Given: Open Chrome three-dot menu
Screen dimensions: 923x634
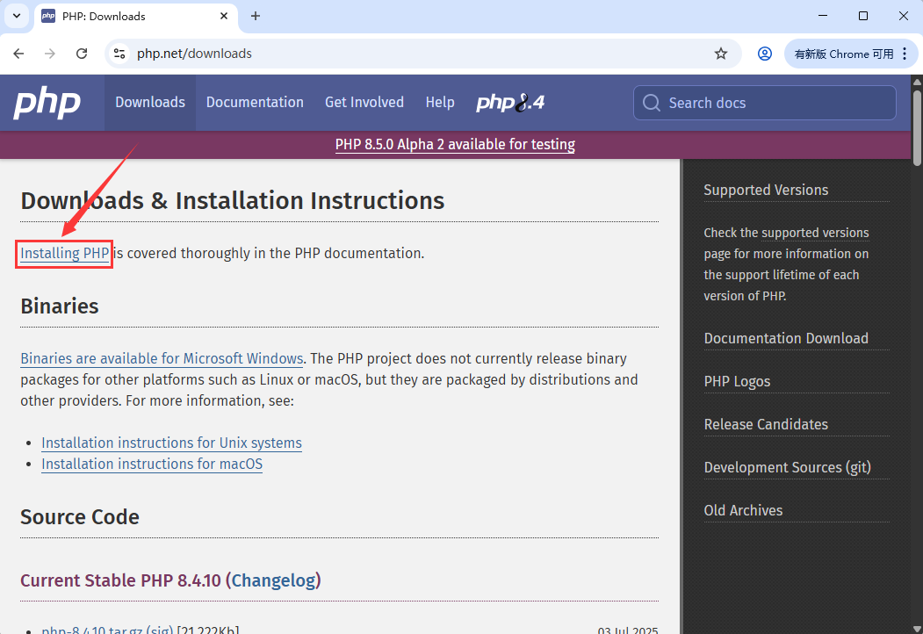Looking at the screenshot, I should point(905,54).
